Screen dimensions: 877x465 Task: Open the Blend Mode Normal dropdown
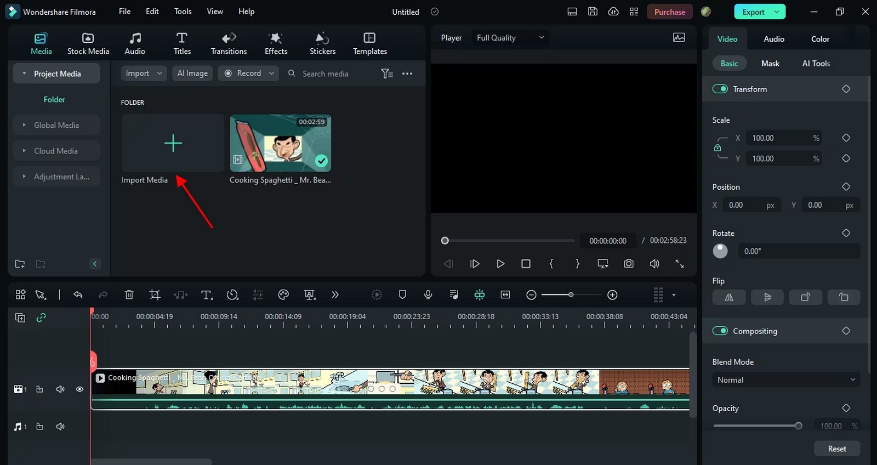[x=786, y=380]
